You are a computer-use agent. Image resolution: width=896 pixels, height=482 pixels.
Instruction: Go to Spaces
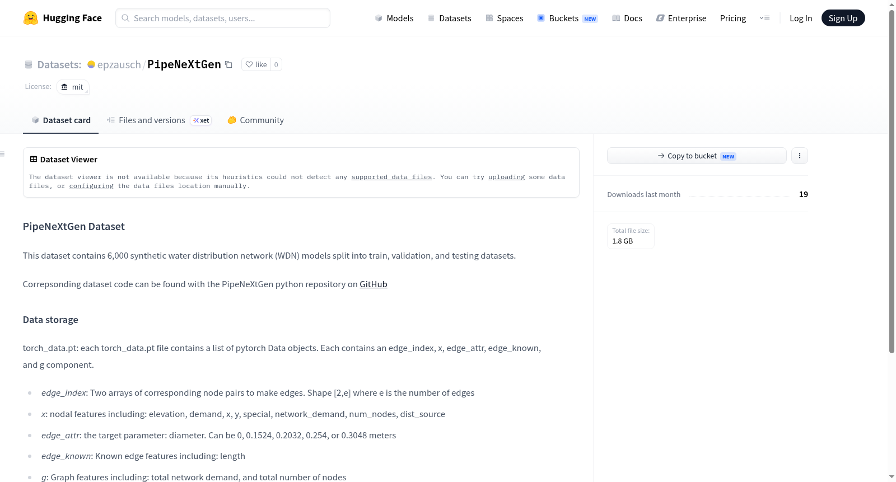pyautogui.click(x=504, y=18)
